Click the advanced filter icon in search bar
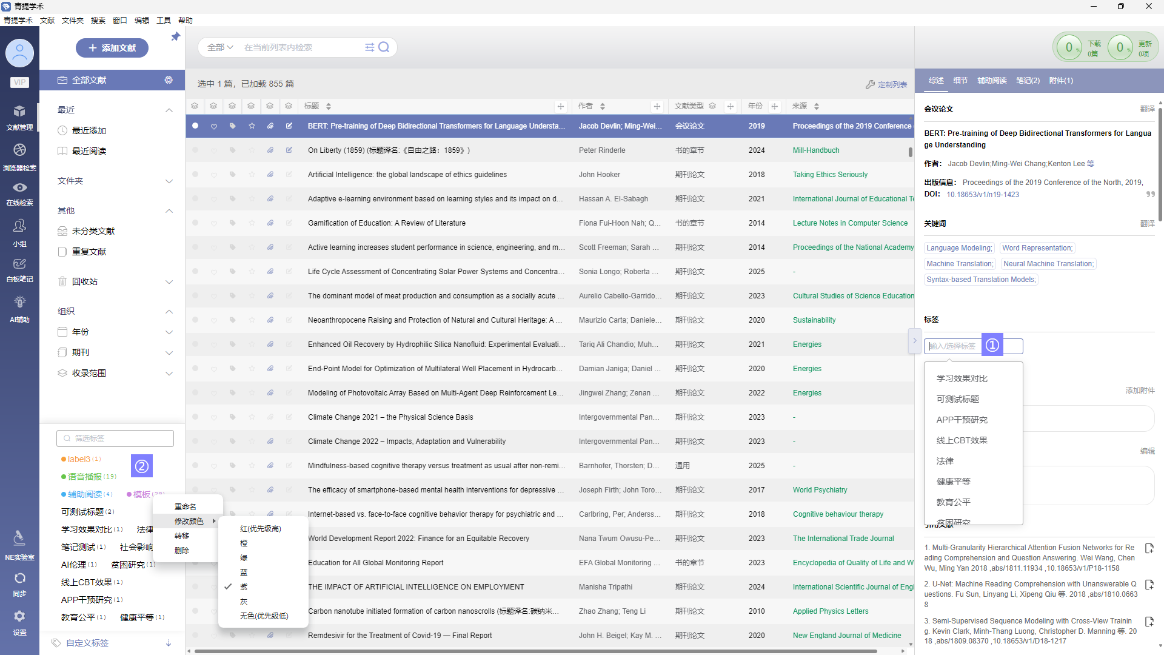This screenshot has height=655, width=1164. 369,47
